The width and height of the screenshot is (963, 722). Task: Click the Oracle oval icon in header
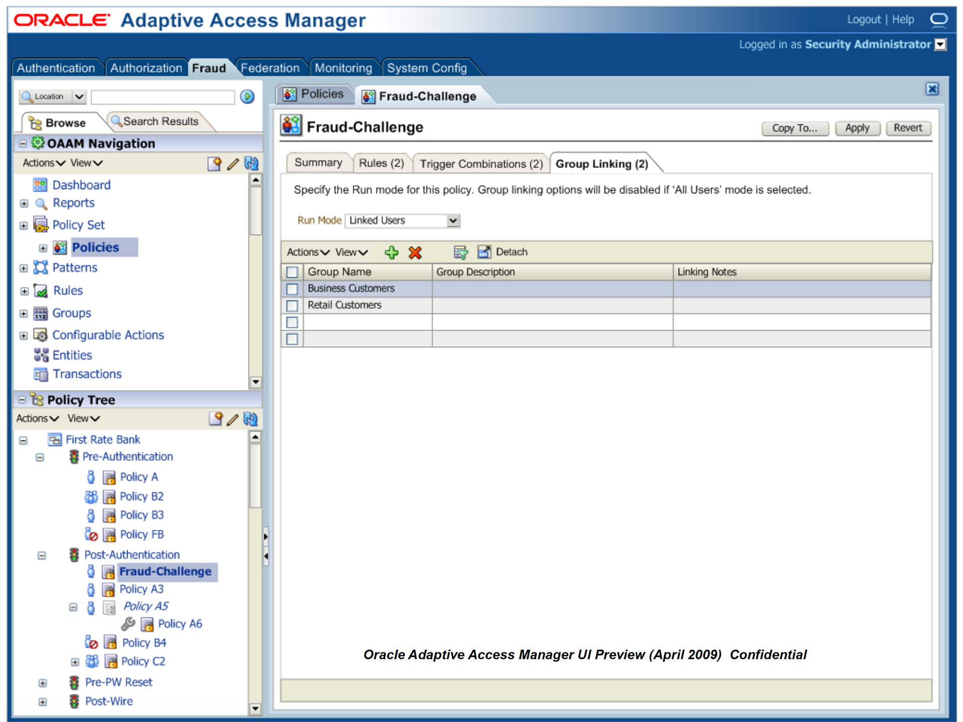tap(939, 19)
